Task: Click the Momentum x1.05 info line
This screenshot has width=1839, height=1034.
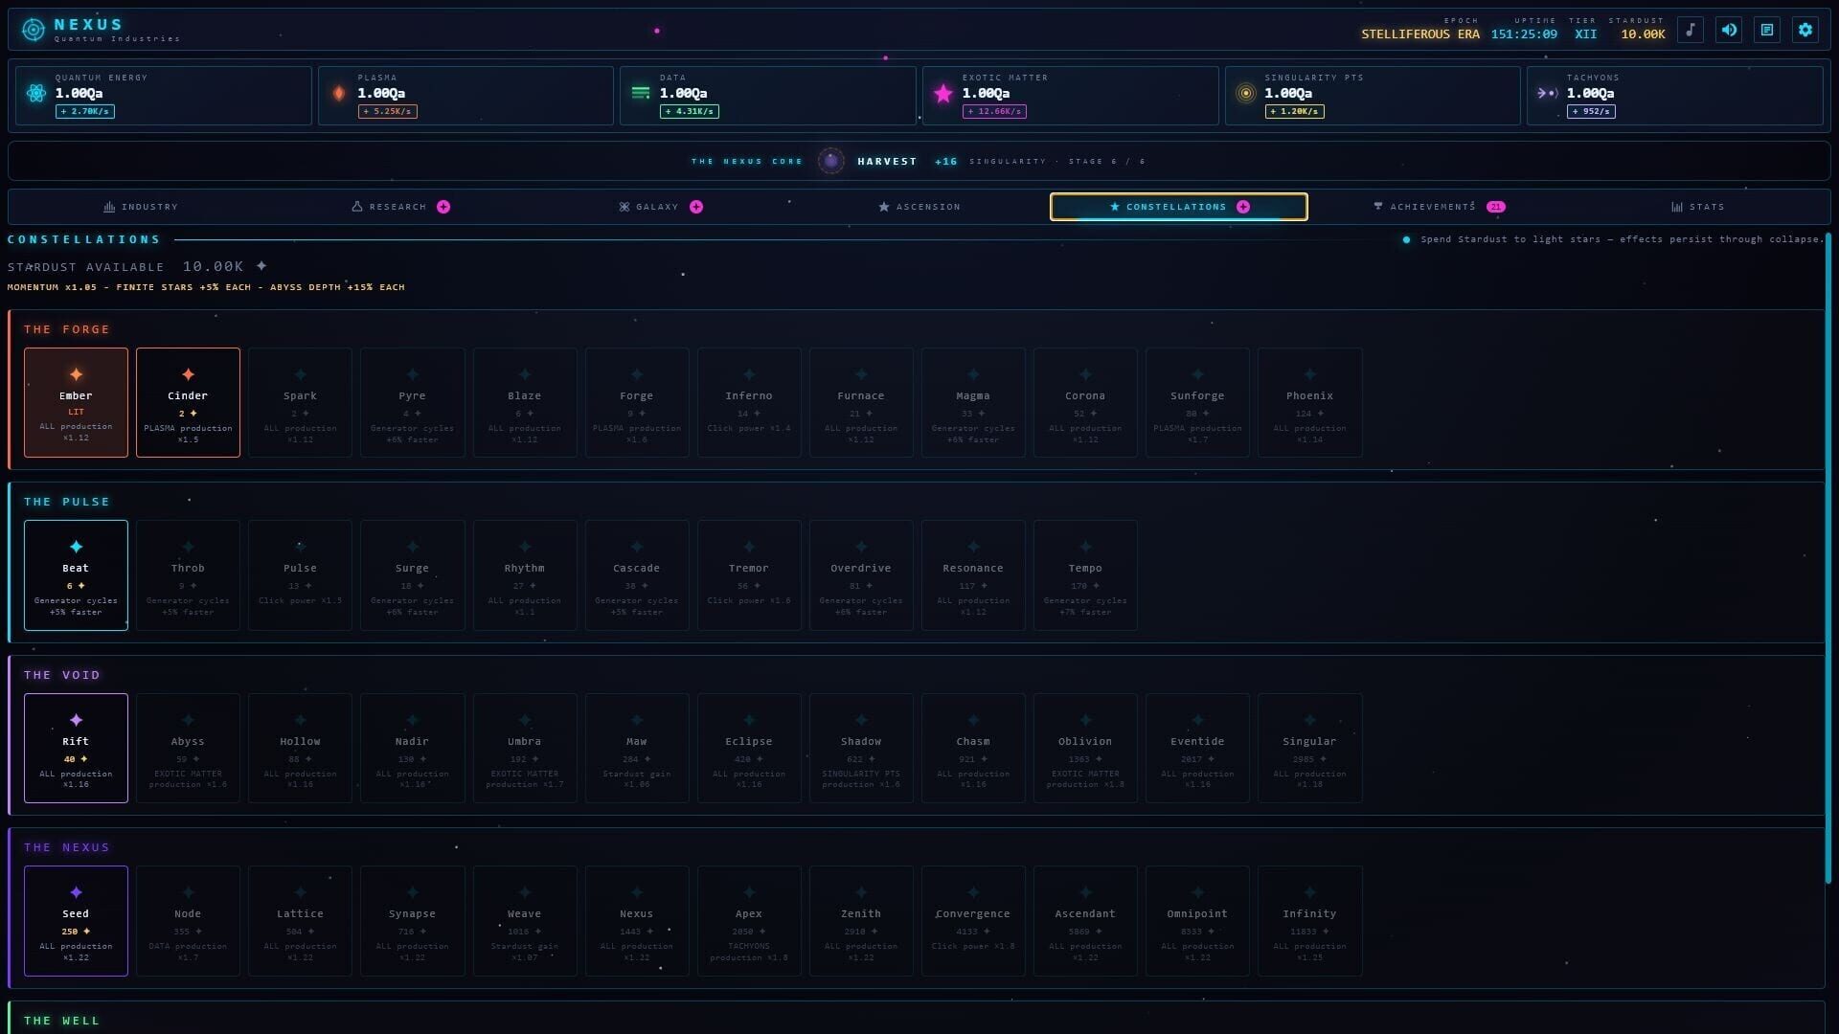Action: 206,287
